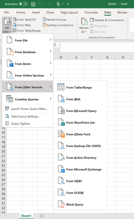Click the Redo arrow icon
Screen dimensions: 134x219
[49, 4]
